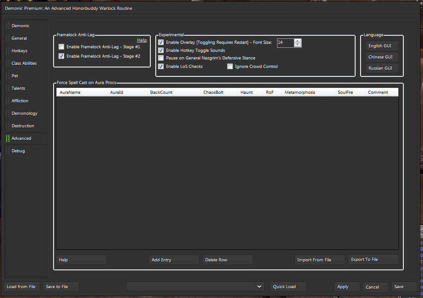Toggle the Enable LoS Checks checkbox
Image resolution: width=423 pixels, height=298 pixels.
161,67
